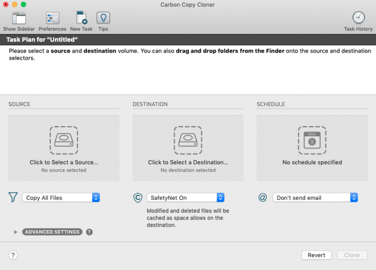Click the destination disk drive icon
The width and height of the screenshot is (376, 270).
(188, 140)
